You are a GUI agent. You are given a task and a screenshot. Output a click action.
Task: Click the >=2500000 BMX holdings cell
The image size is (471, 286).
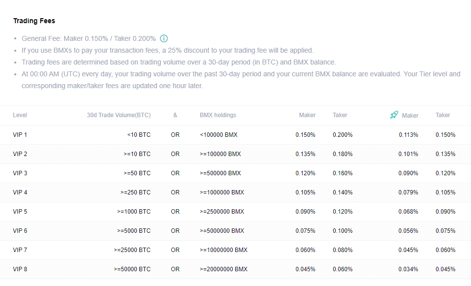pos(222,212)
